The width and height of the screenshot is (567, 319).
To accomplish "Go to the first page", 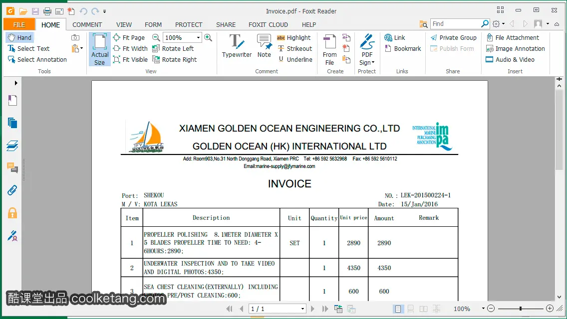I will point(229,309).
